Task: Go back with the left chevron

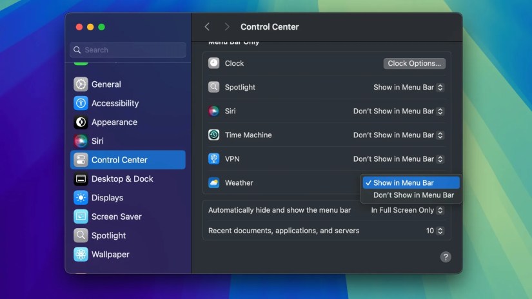Action: (207, 27)
